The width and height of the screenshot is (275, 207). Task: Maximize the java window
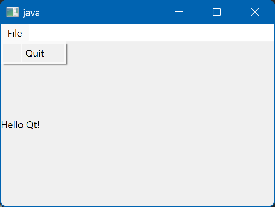[217, 12]
